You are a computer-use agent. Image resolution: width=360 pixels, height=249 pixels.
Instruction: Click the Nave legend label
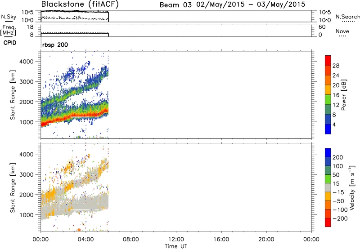coord(342,31)
